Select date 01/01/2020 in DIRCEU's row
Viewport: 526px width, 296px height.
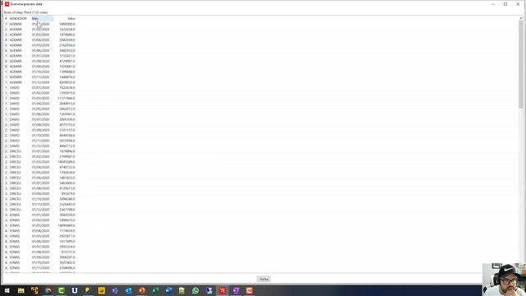click(40, 151)
